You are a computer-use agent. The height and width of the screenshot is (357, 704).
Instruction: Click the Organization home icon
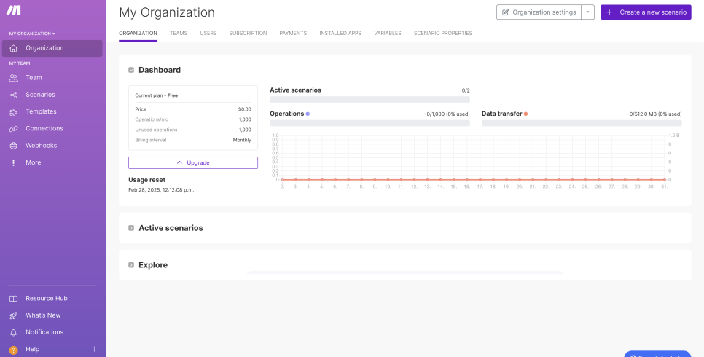[13, 48]
